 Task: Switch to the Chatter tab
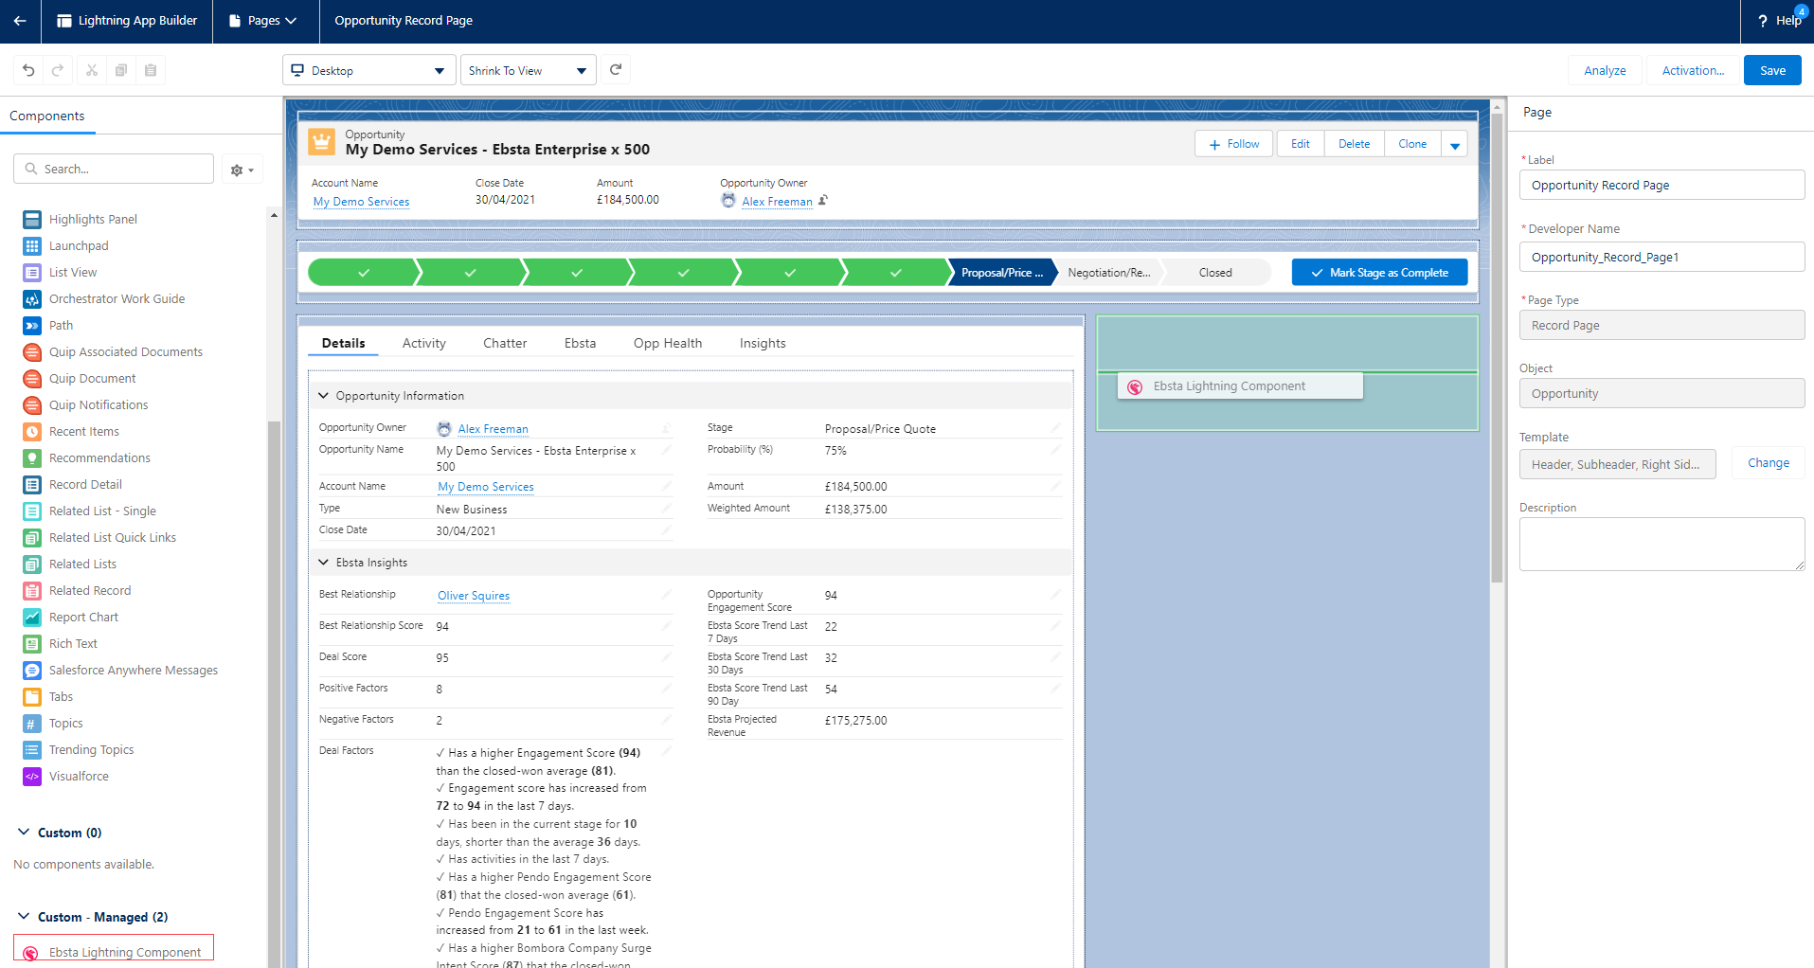coord(505,344)
